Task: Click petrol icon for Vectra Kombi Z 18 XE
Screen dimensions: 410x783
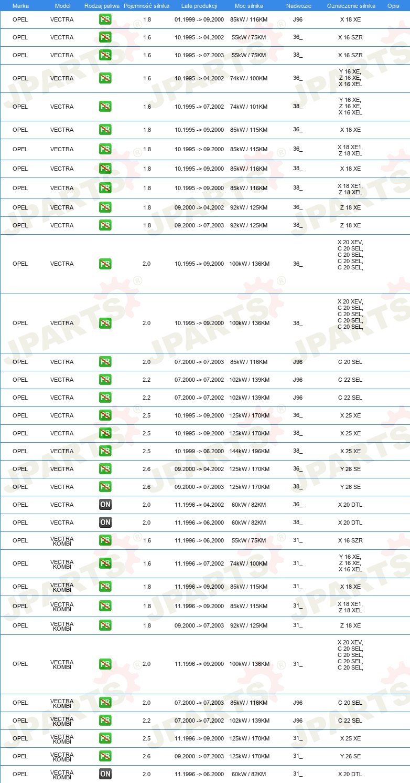Action: pos(105,625)
